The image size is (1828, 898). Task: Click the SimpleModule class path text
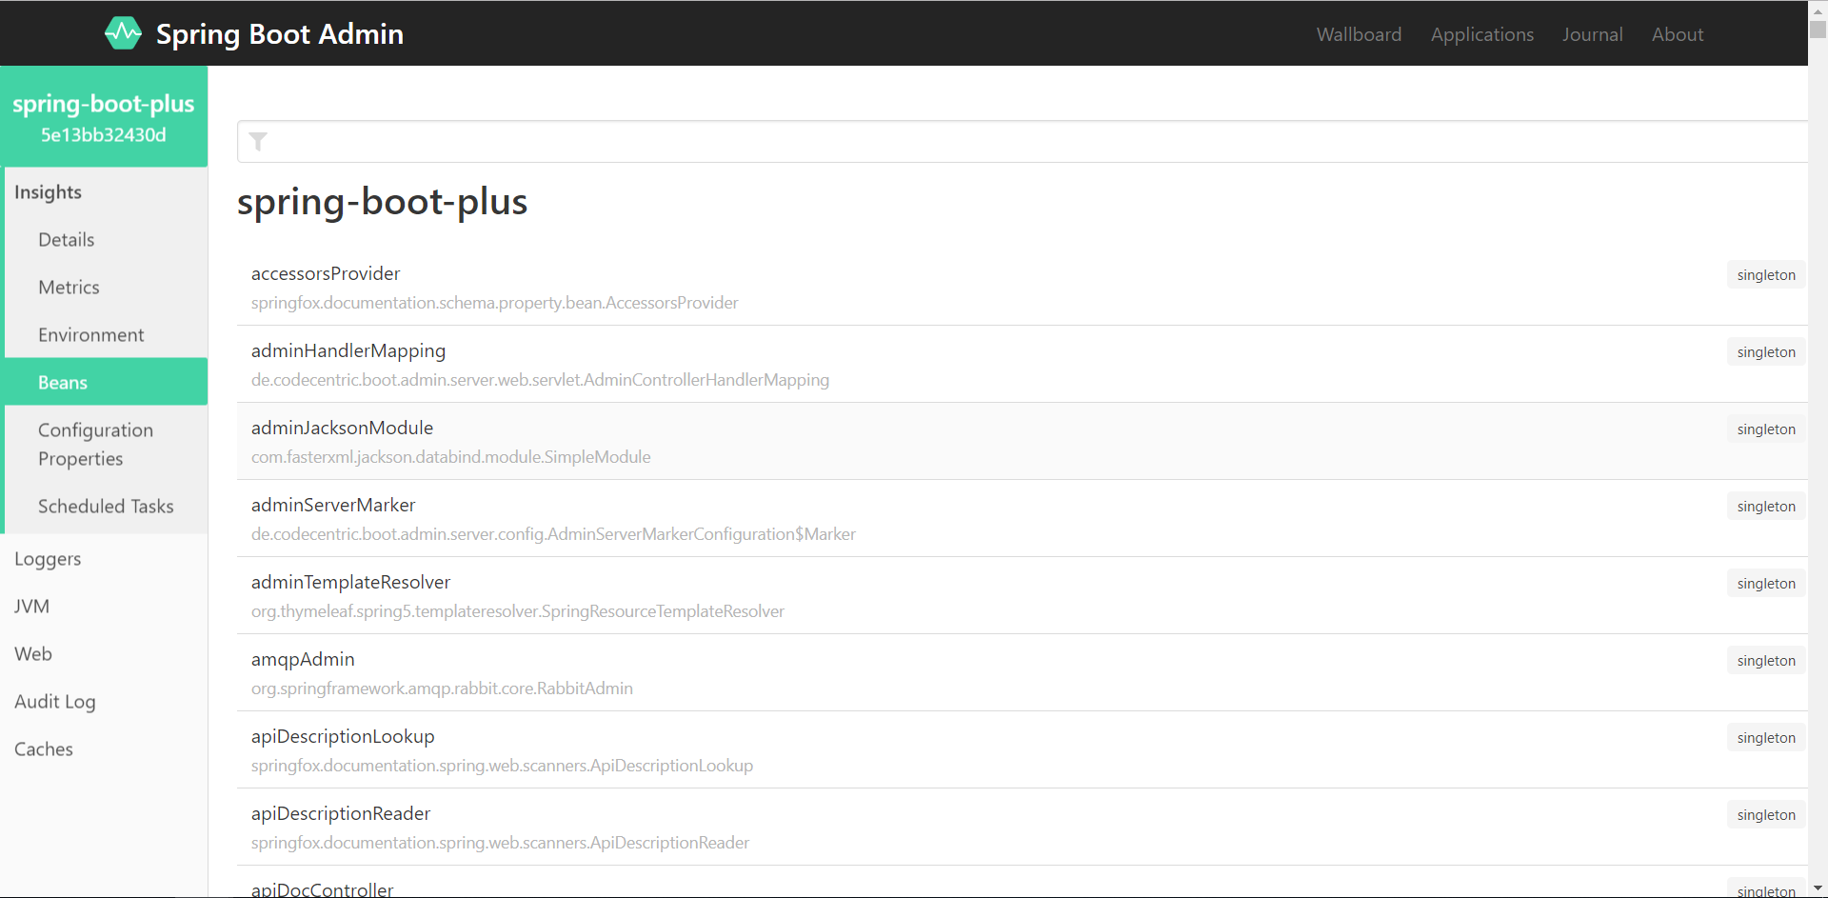pos(451,457)
